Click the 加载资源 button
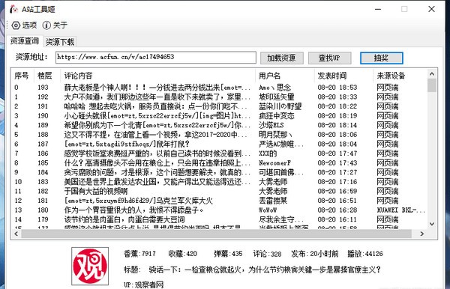Image resolution: width=450 pixels, height=289 pixels. [x=281, y=58]
